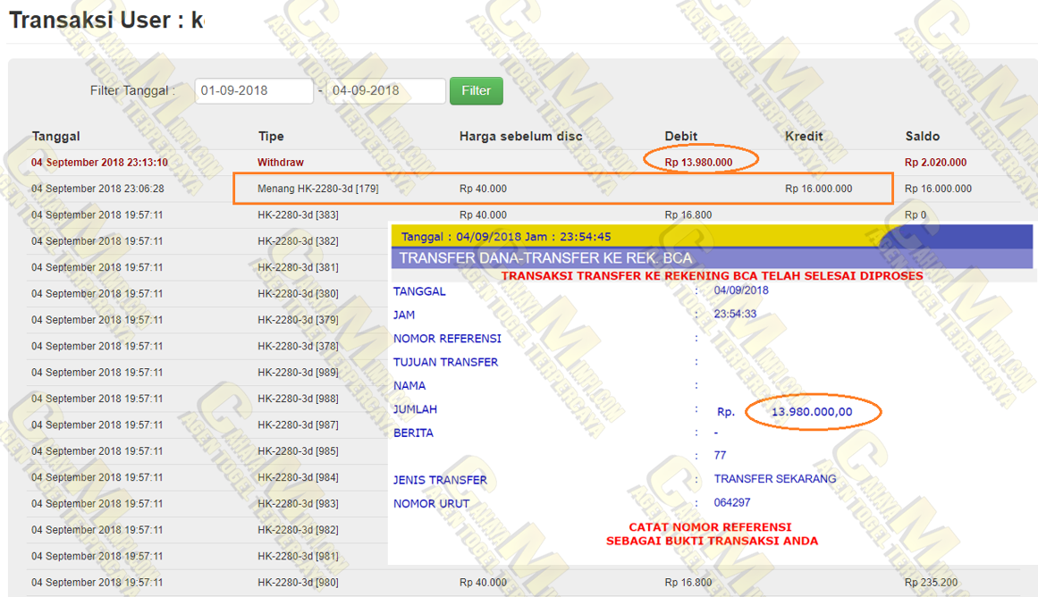
Task: Click the green Filter button
Action: [476, 90]
